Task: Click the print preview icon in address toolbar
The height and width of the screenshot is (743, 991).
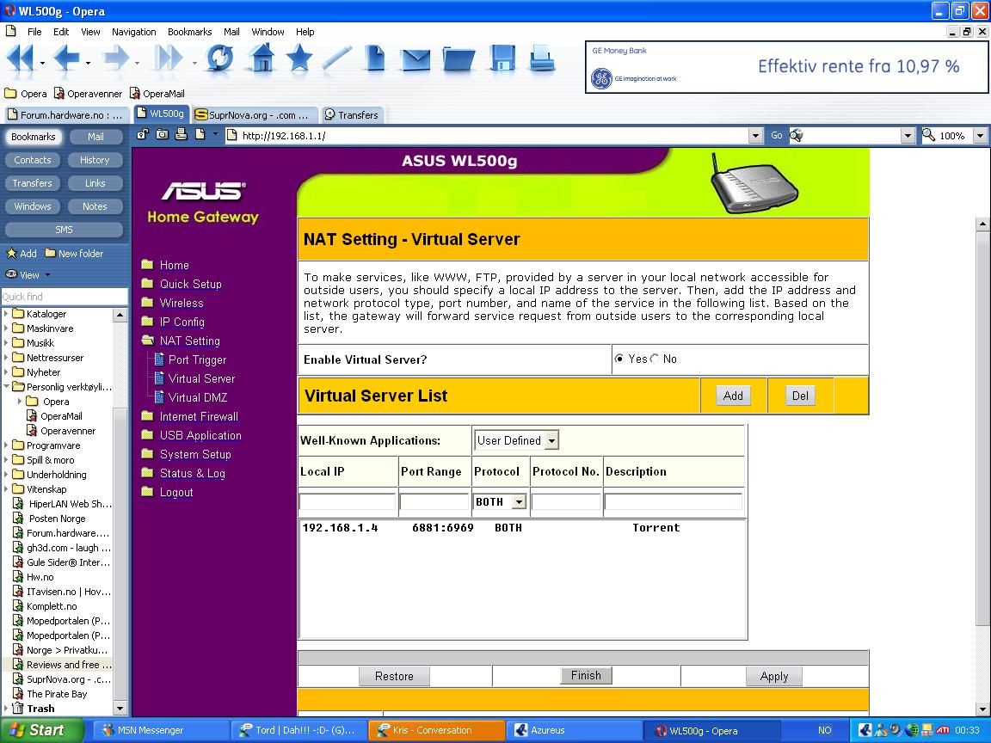Action: [182, 134]
